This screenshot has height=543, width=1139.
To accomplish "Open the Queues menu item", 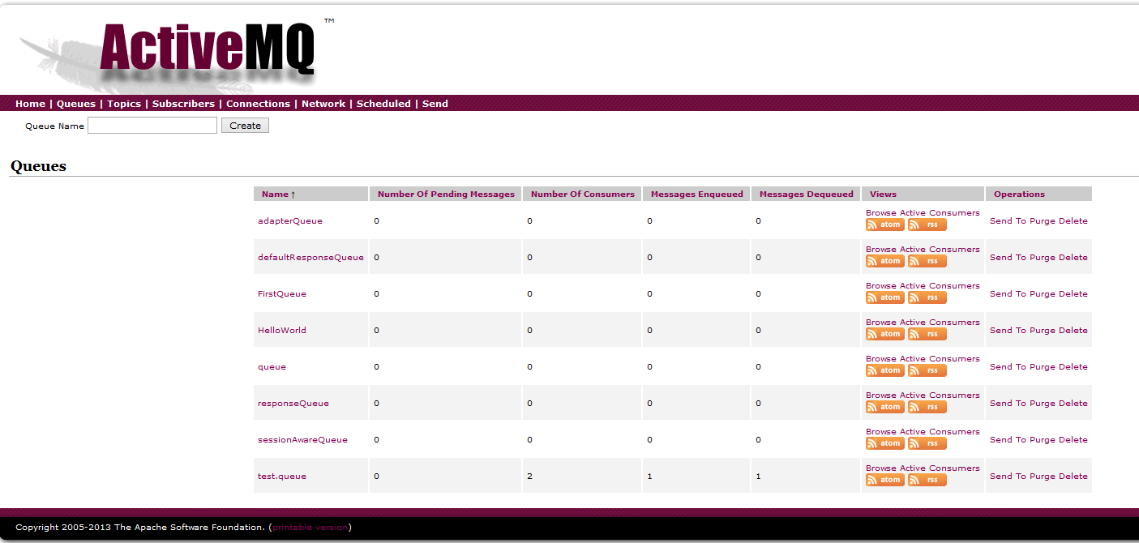I will [x=76, y=104].
